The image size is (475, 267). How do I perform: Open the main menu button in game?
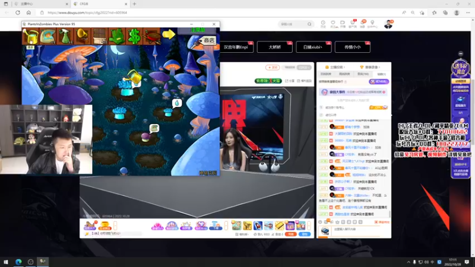198,30
